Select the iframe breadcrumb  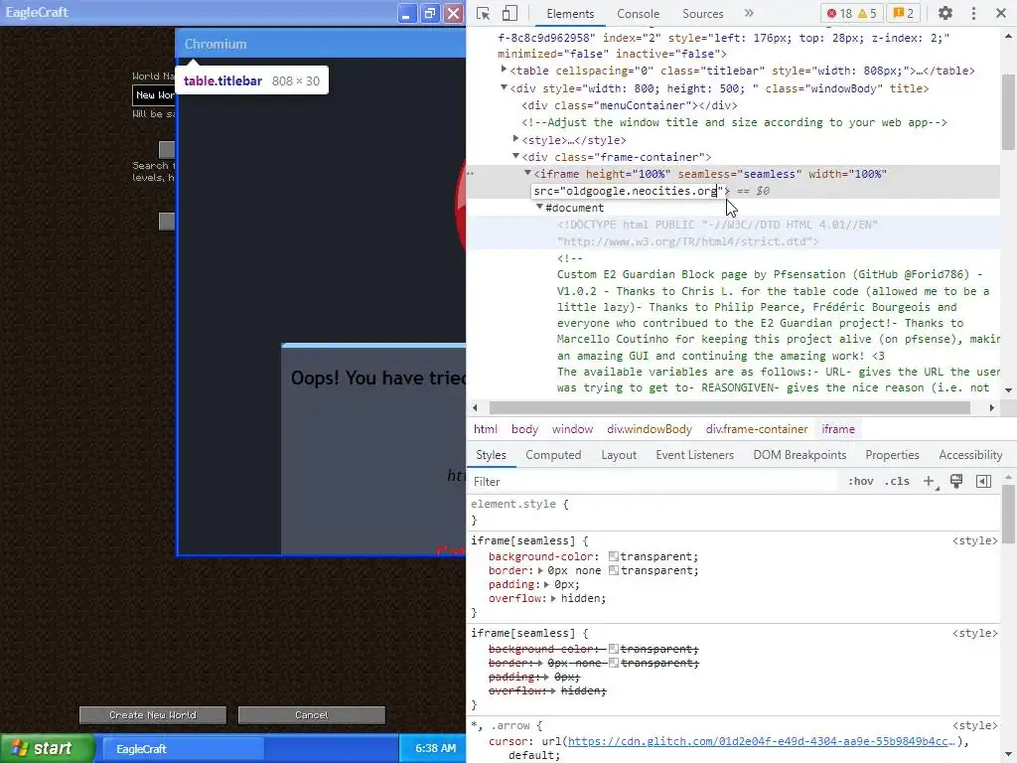(x=838, y=429)
